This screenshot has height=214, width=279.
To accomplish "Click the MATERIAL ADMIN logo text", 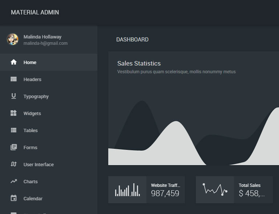I will click(35, 12).
